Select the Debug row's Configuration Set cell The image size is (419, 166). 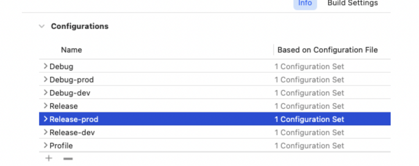[x=309, y=67]
